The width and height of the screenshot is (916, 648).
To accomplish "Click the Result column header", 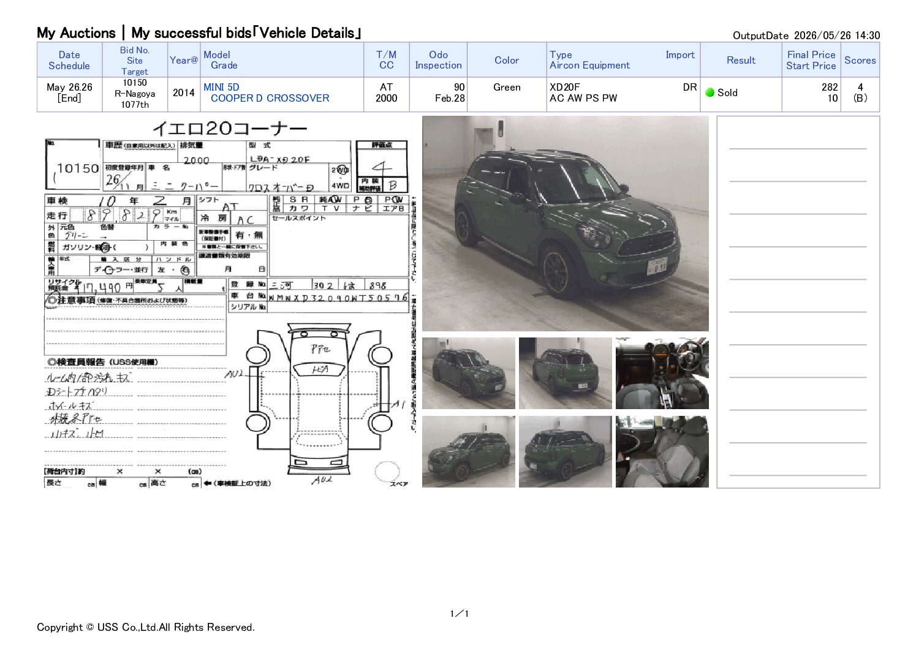I will click(x=741, y=60).
